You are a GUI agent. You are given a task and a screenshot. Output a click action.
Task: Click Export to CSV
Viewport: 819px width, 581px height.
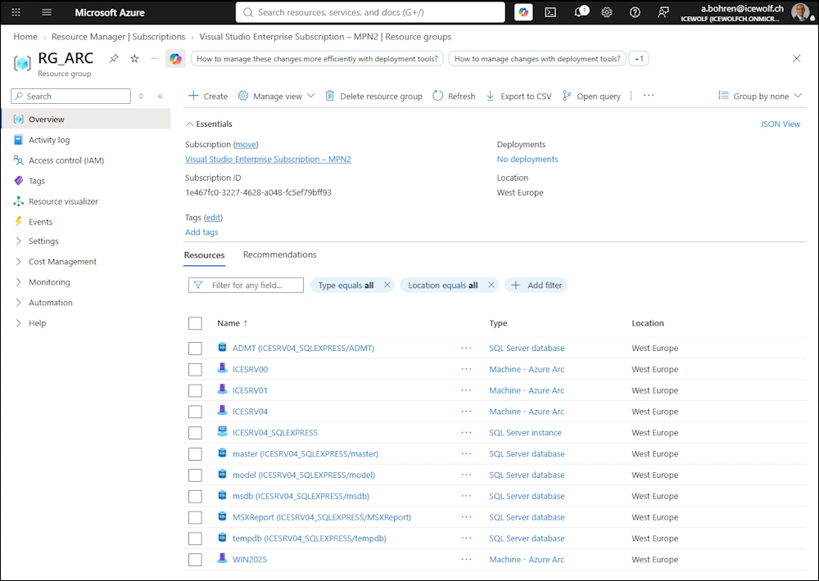518,96
